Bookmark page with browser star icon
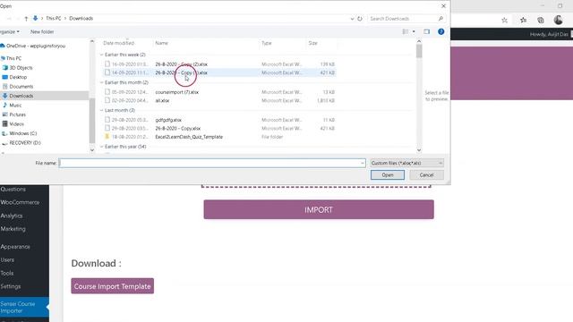 (504, 21)
